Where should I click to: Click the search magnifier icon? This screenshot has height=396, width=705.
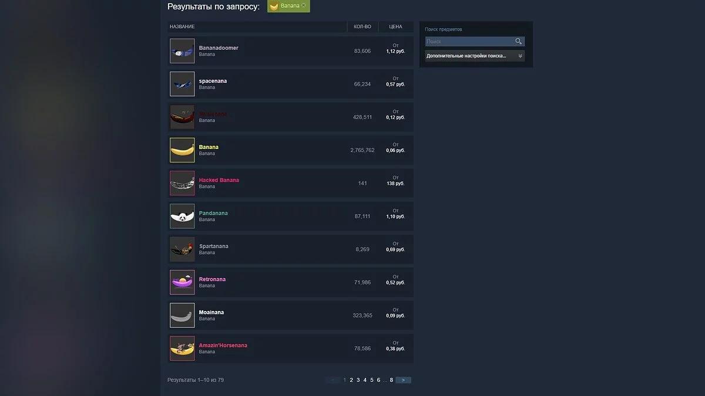519,42
